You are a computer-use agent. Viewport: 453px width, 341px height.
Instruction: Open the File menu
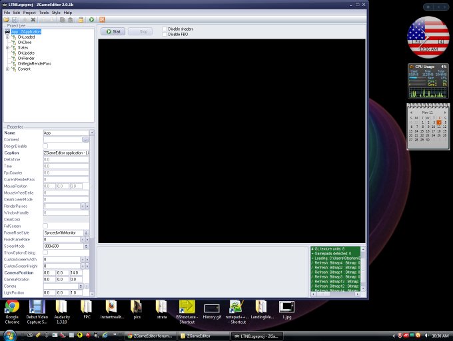click(7, 13)
